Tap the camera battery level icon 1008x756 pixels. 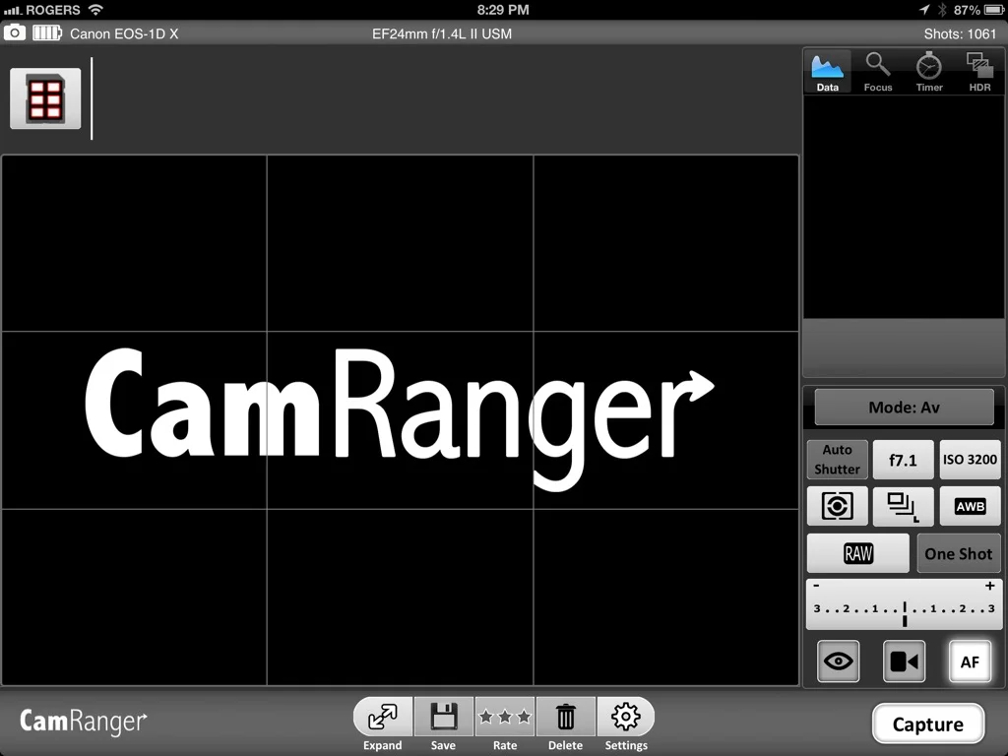point(47,32)
